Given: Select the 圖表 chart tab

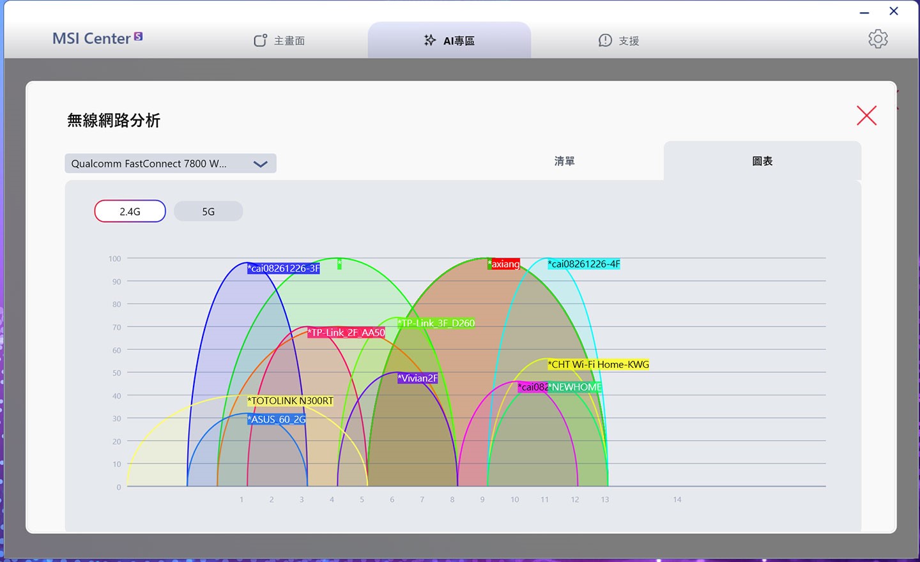Looking at the screenshot, I should [762, 161].
